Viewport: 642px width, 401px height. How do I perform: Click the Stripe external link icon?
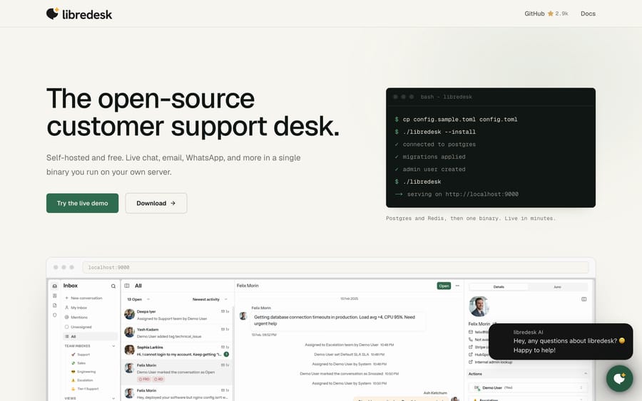(x=471, y=347)
